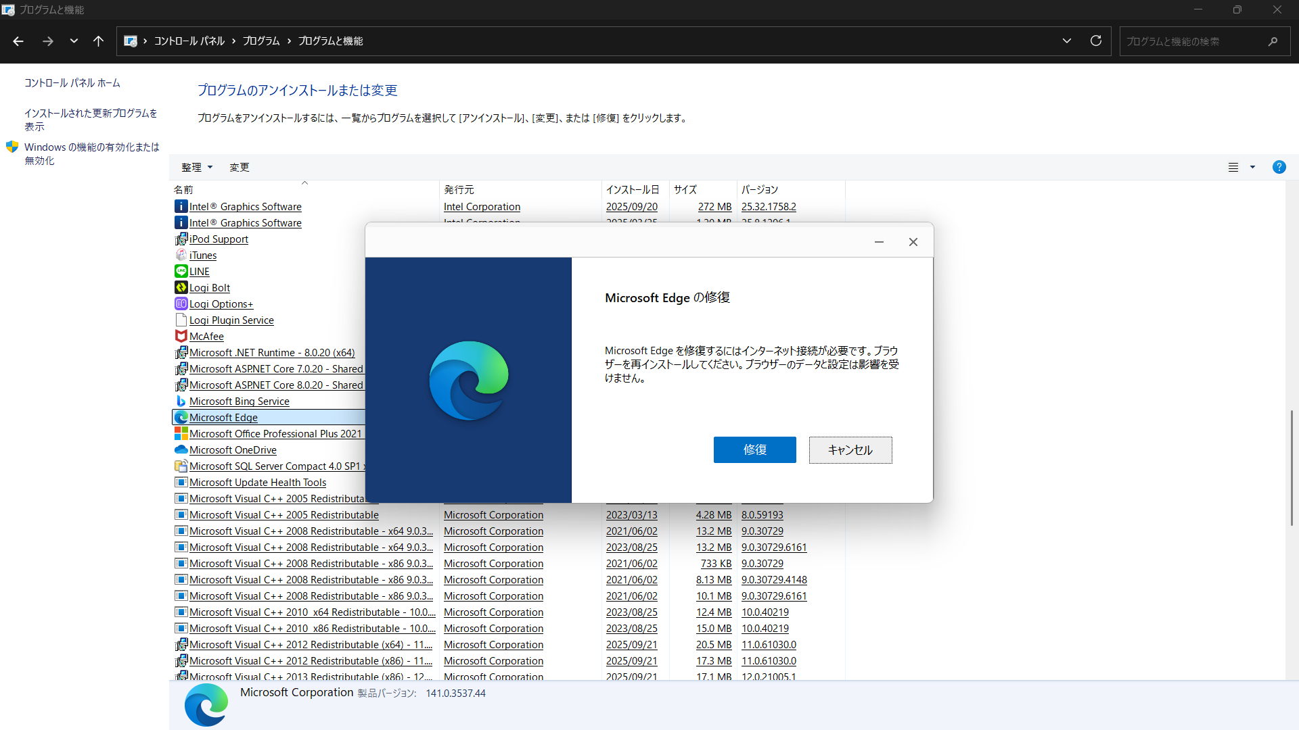The width and height of the screenshot is (1299, 730).
Task: Refresh the Programs and Features list
Action: click(x=1096, y=41)
